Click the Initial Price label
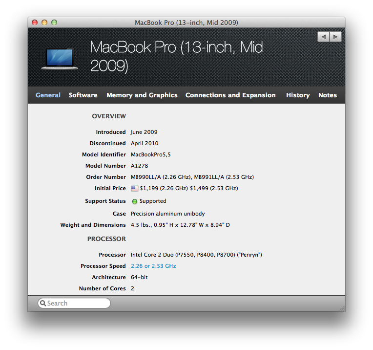Viewport: 373px width, 350px height. pyautogui.click(x=110, y=188)
